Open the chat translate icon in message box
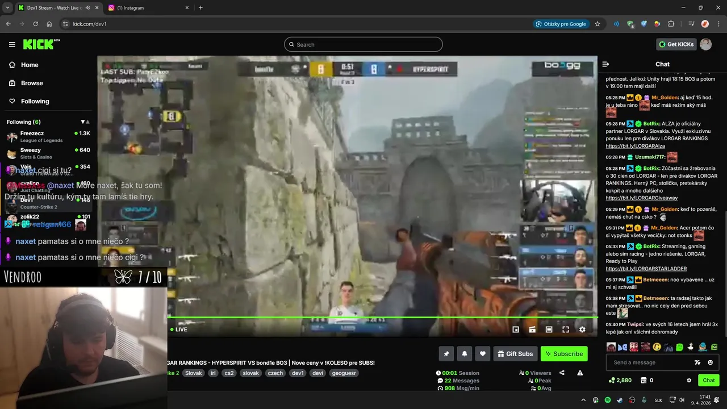727x409 pixels. (697, 362)
